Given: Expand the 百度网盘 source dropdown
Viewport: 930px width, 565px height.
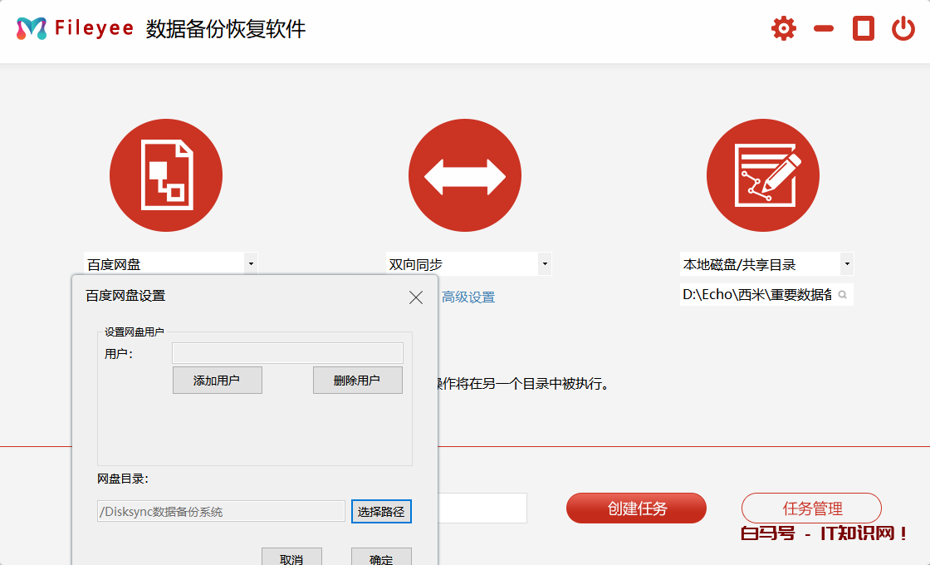Looking at the screenshot, I should tap(250, 264).
